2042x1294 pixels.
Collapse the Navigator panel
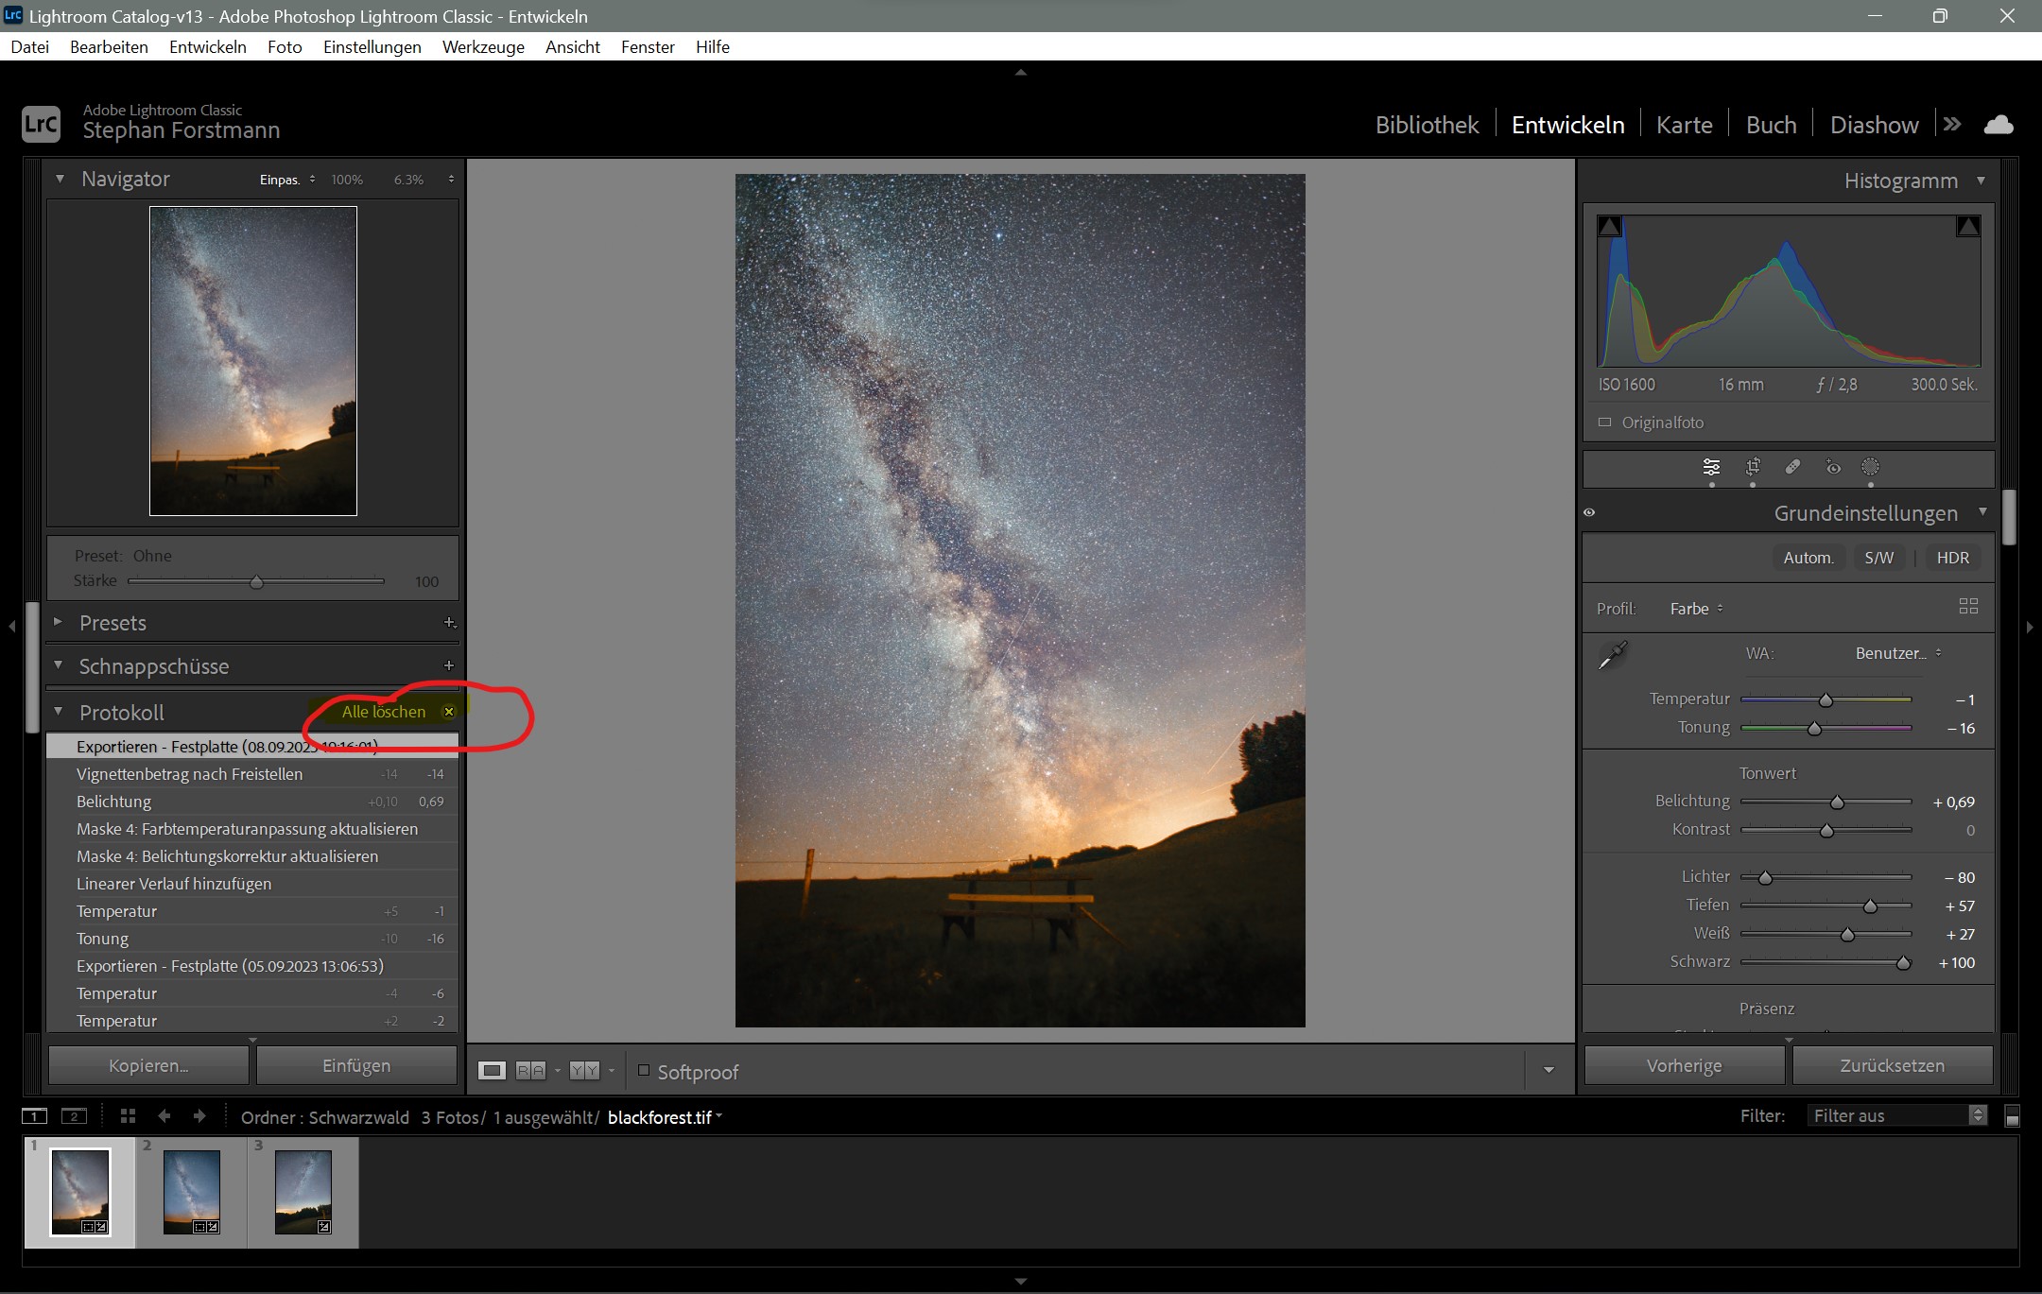(x=60, y=179)
